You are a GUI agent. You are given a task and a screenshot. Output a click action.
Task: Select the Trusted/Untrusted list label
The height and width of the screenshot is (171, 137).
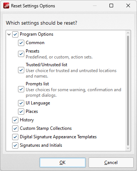[x=46, y=65]
